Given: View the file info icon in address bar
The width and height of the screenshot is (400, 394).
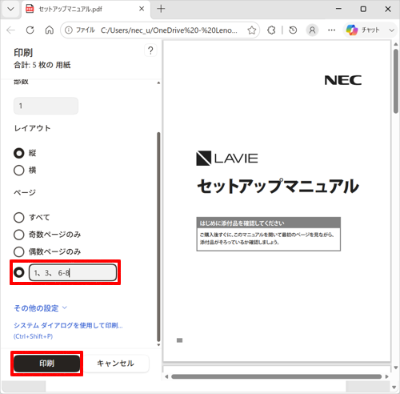Looking at the screenshot, I should click(69, 30).
